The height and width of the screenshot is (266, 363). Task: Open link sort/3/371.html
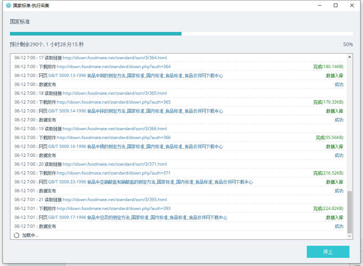pyautogui.click(x=115, y=164)
